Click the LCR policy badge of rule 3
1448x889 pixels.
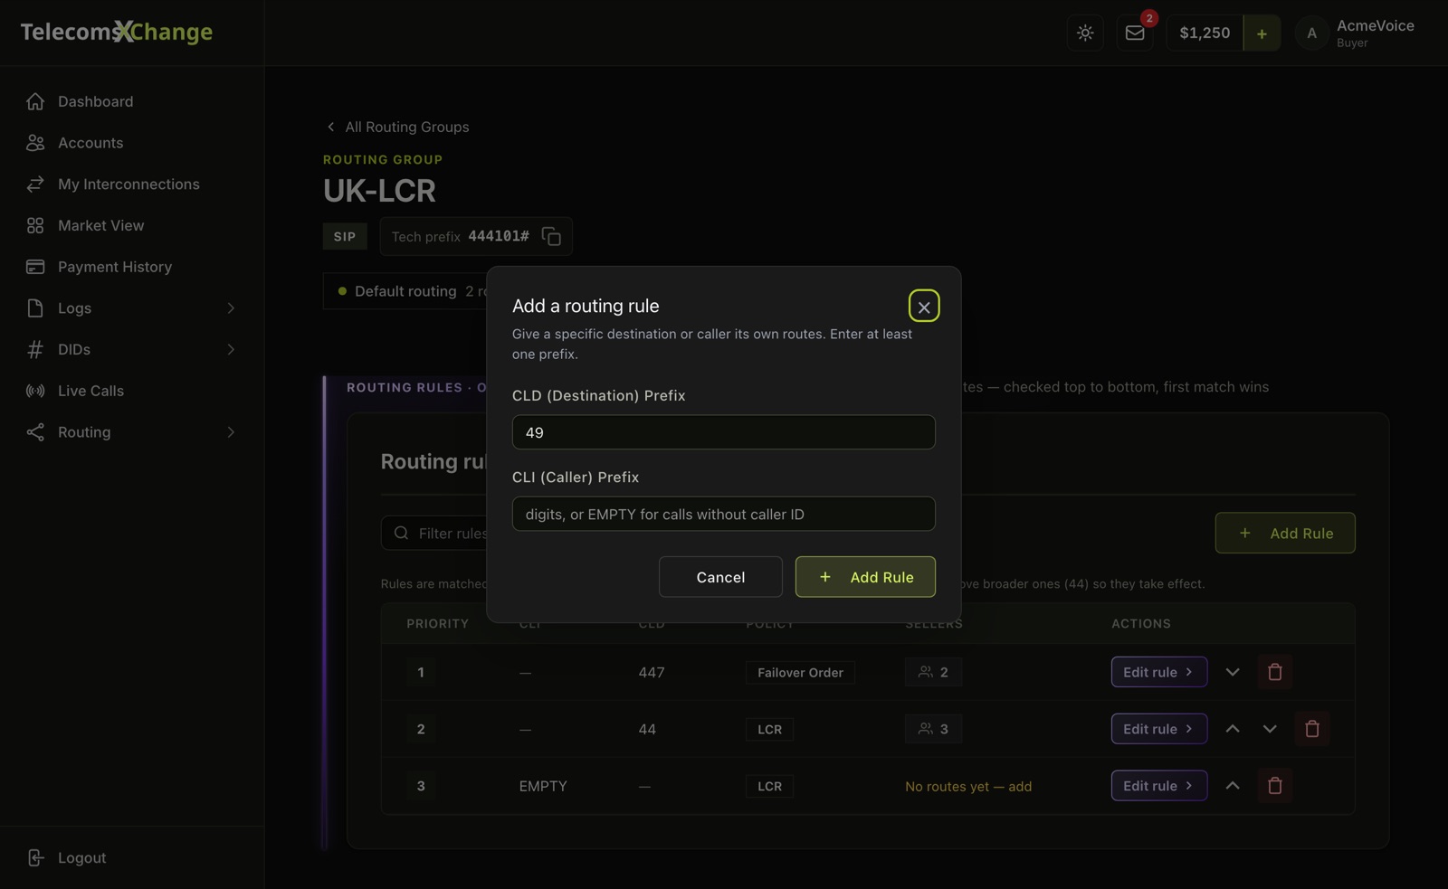coord(769,786)
